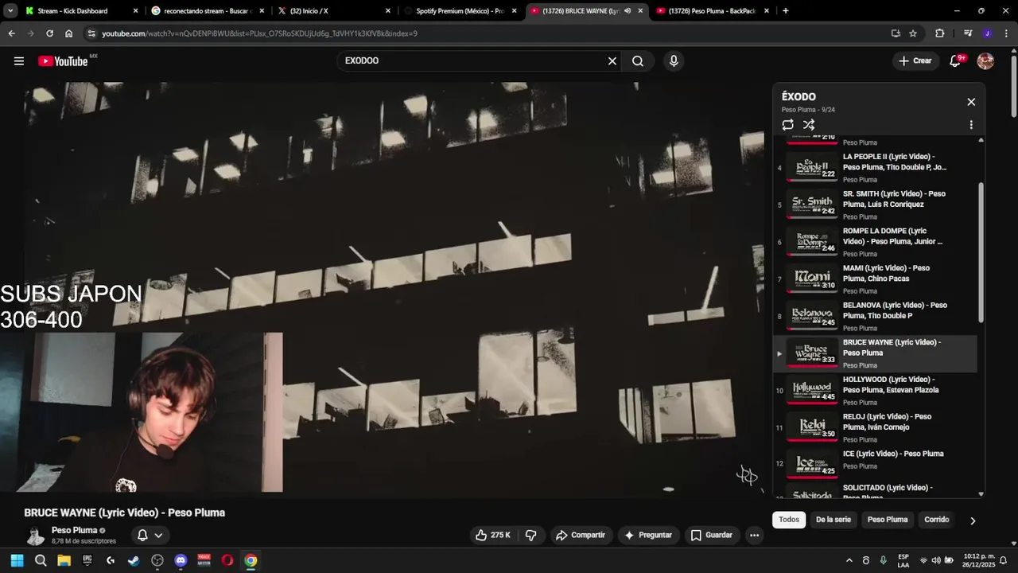The width and height of the screenshot is (1018, 573).
Task: Close the Kick Dashboard tab
Action: pos(135,11)
